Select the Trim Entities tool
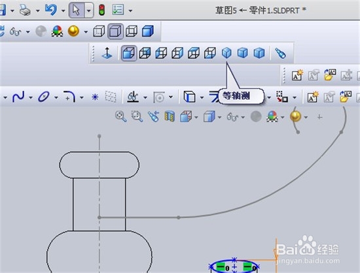The image size is (360, 273). point(134,97)
